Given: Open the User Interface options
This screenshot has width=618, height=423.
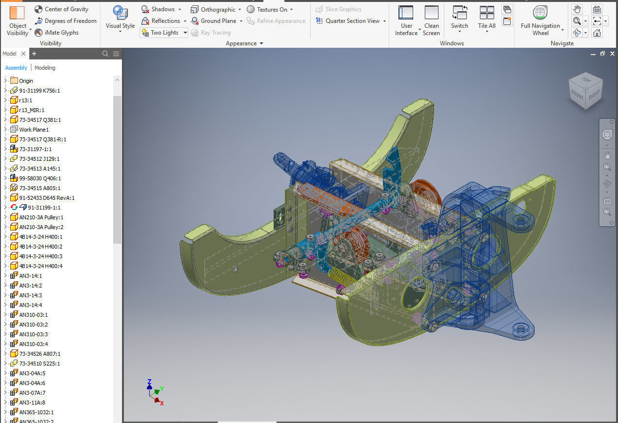Looking at the screenshot, I should coord(406,20).
